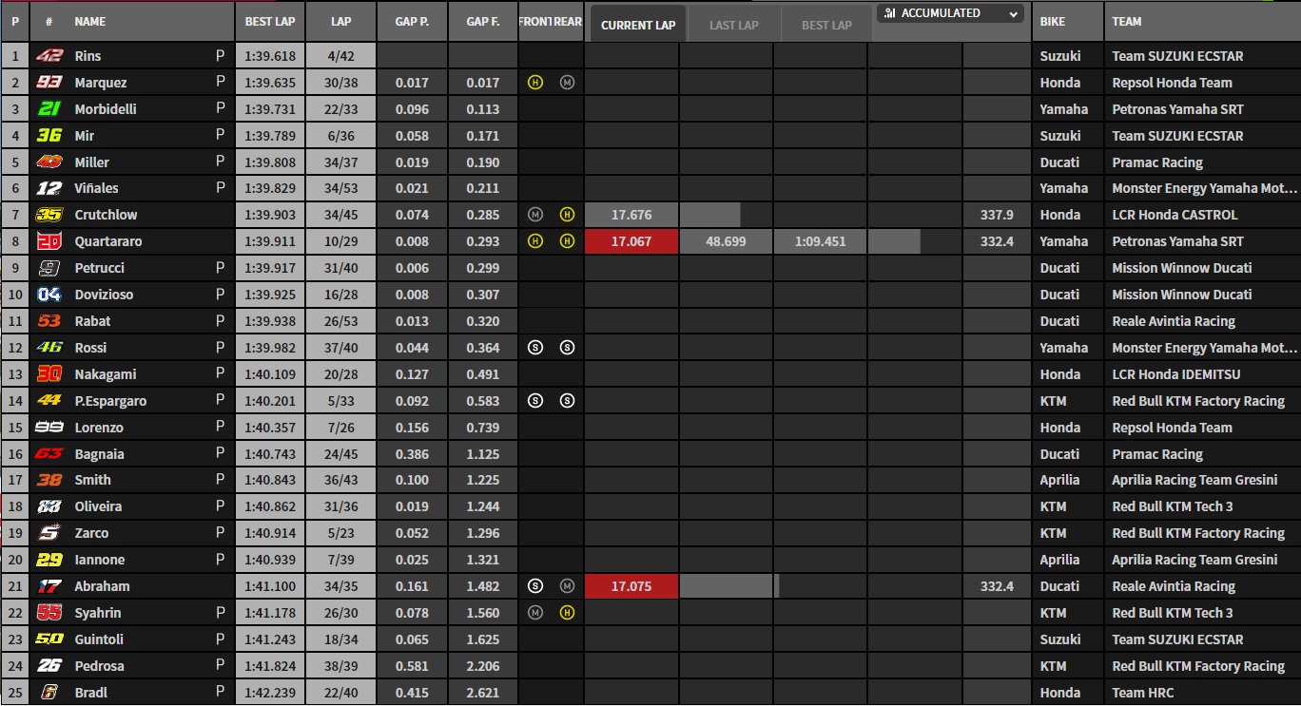The image size is (1301, 706).
Task: Click Rossi front soft tyre icon
Action: pos(535,348)
